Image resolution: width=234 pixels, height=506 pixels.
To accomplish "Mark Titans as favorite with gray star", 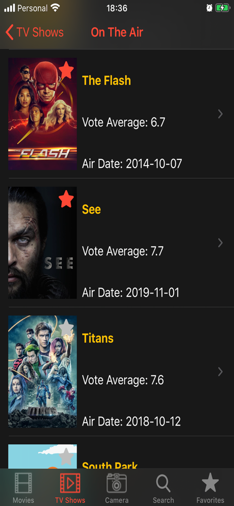I will (x=66, y=327).
